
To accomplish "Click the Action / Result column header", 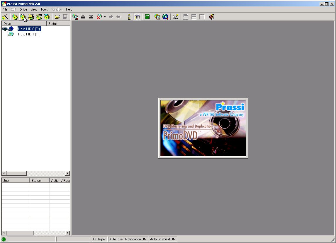I will [60, 181].
